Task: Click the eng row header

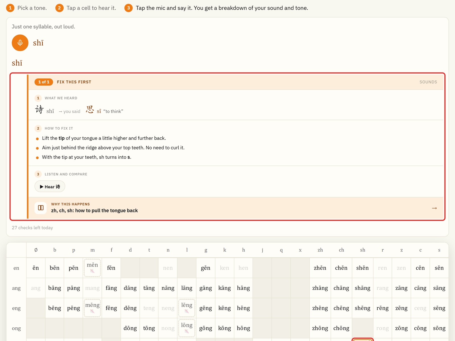Action: point(16,308)
